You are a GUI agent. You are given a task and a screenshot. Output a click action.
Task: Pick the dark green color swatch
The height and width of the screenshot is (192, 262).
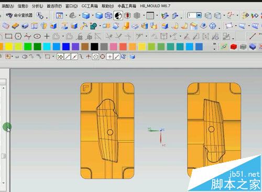point(37,47)
